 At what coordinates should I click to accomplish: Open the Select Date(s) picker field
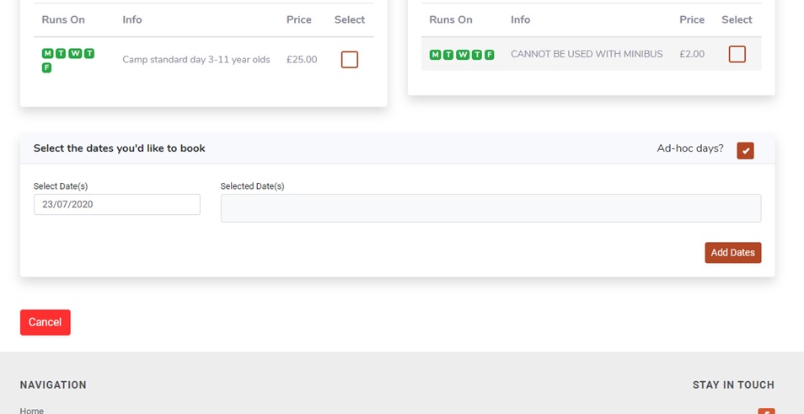pos(117,204)
